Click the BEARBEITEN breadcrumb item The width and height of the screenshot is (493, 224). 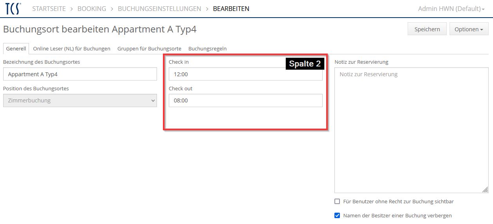(231, 9)
